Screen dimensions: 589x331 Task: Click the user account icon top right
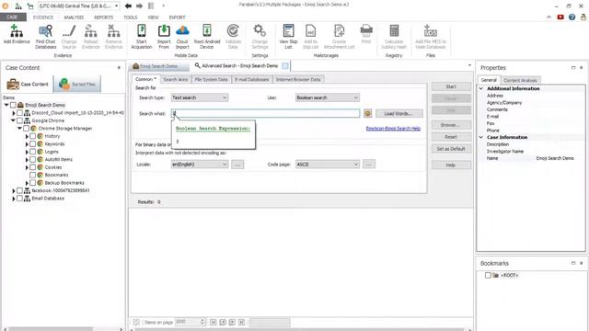click(583, 17)
